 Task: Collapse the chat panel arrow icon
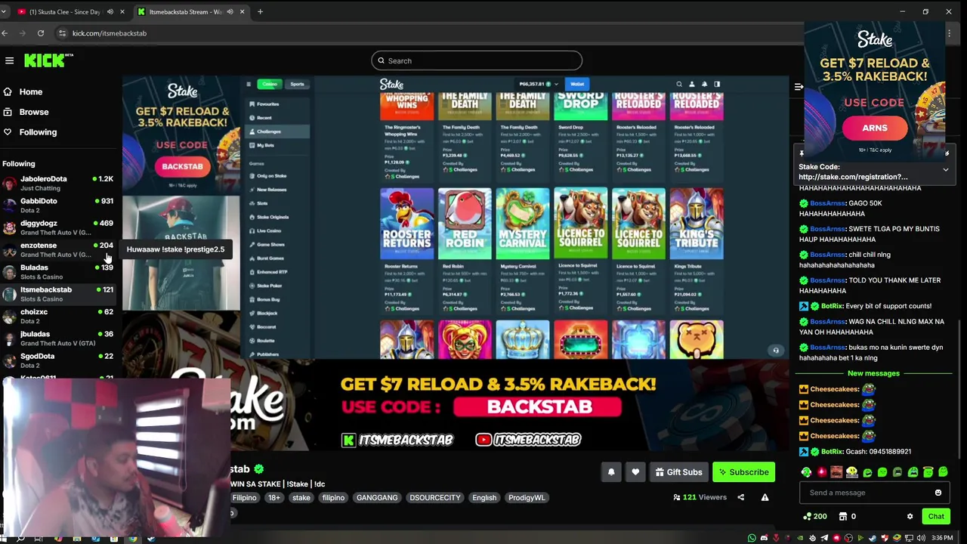(x=799, y=87)
